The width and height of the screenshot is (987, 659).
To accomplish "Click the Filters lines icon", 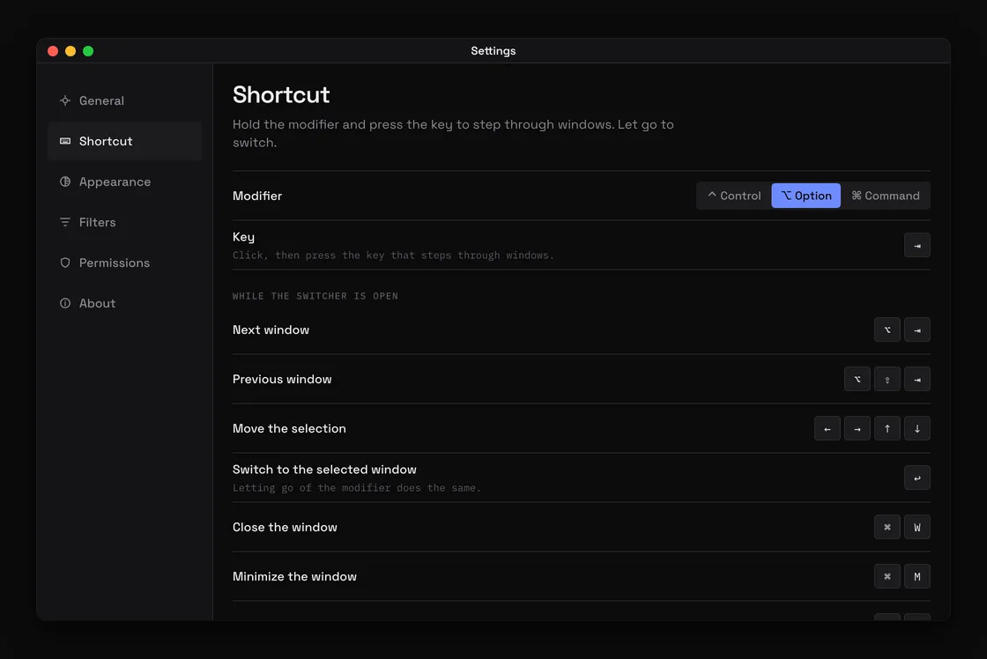I will pos(65,222).
